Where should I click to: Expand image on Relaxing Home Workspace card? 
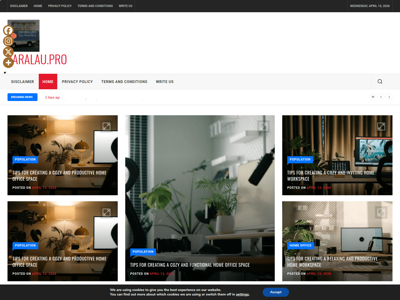tap(381, 212)
